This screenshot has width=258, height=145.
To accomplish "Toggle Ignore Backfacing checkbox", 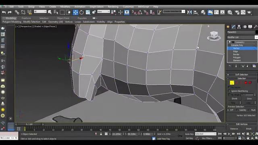I will 229,91.
